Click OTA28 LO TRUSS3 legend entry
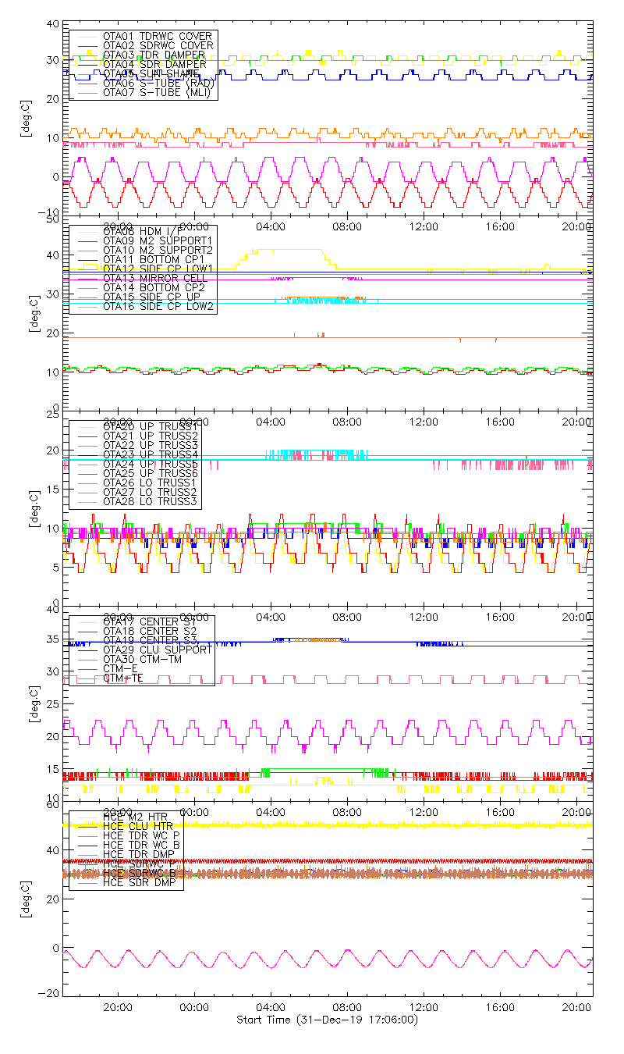Screen dimensions: 624x1054 146,501
